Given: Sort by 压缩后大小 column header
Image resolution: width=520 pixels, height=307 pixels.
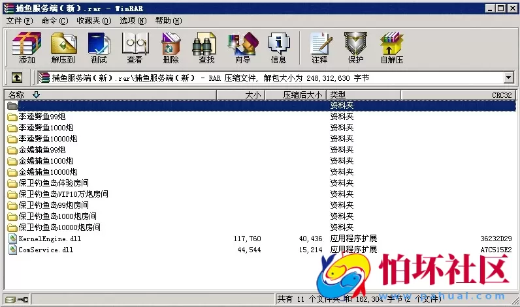Looking at the screenshot, I should (x=296, y=95).
